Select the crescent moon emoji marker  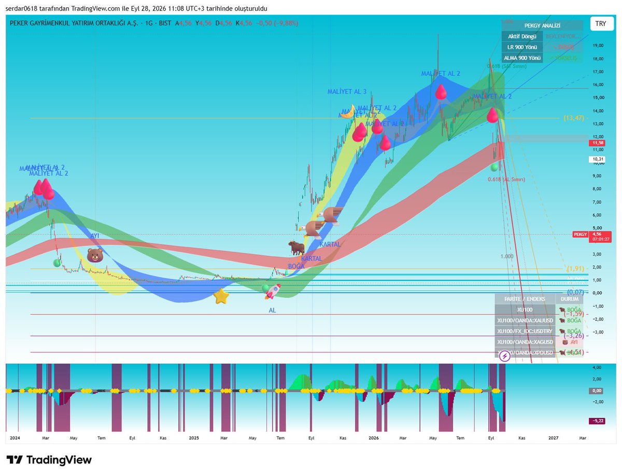(x=347, y=112)
